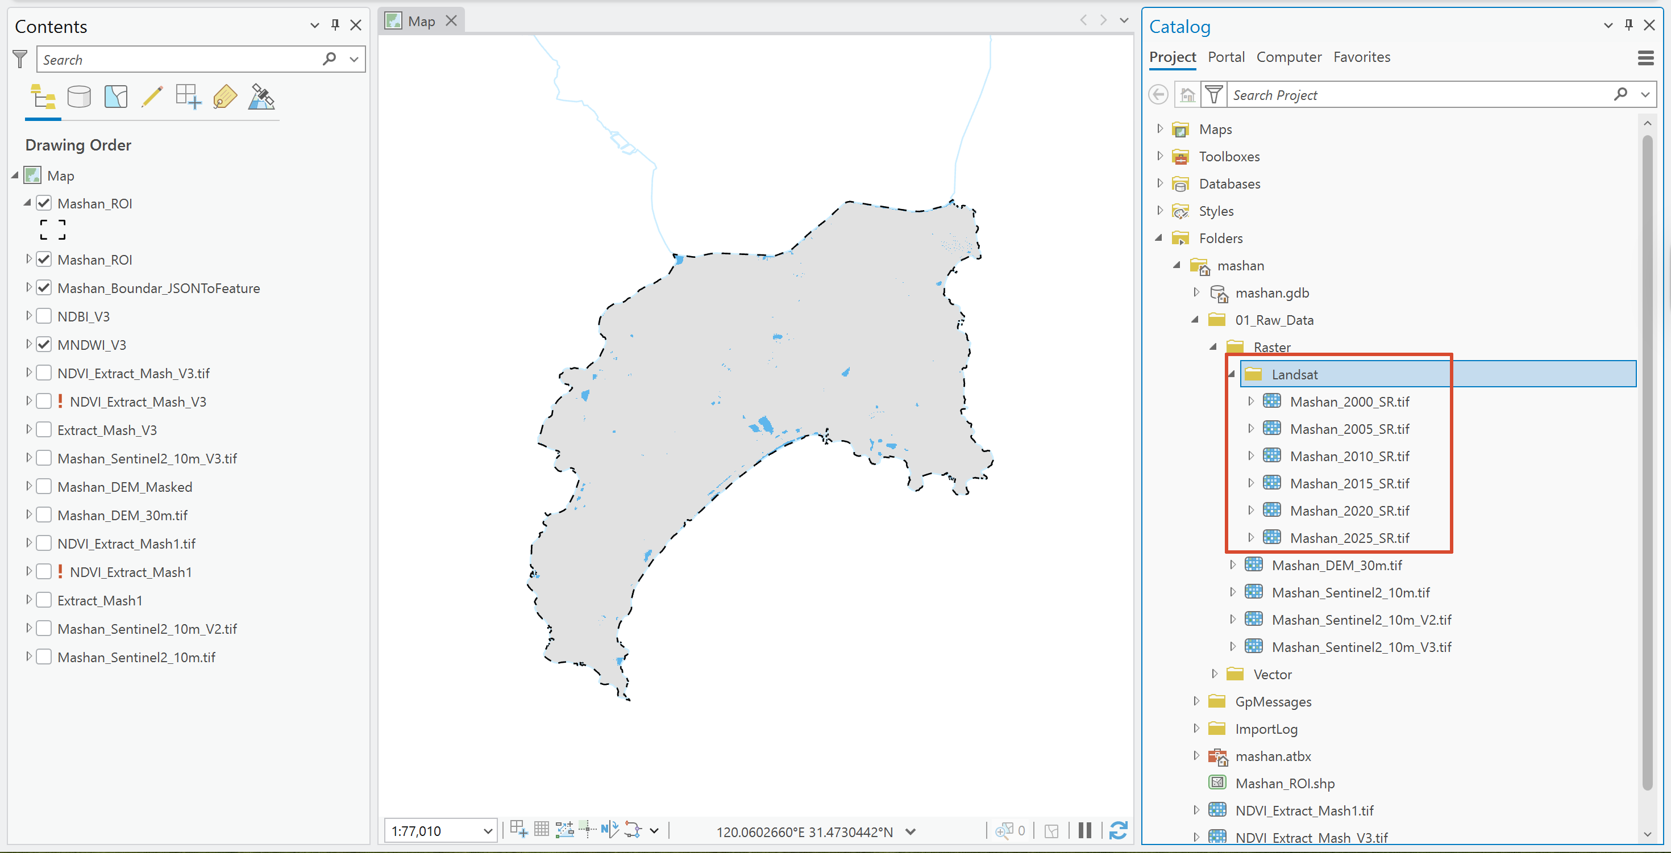
Task: Select List By Data Source icon
Action: [79, 97]
